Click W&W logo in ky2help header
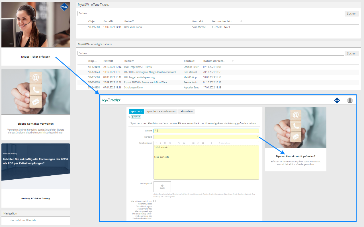 pyautogui.click(x=337, y=100)
